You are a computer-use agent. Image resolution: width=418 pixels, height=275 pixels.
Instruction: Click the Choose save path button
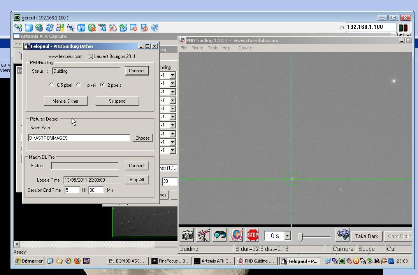(x=142, y=138)
